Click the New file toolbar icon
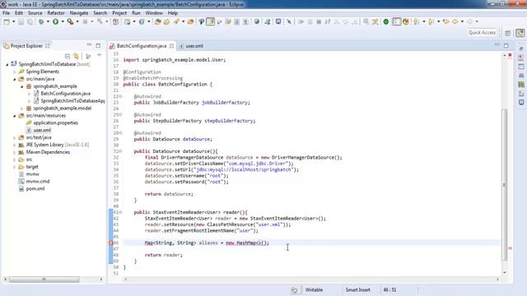The width and height of the screenshot is (527, 296). tap(7, 22)
